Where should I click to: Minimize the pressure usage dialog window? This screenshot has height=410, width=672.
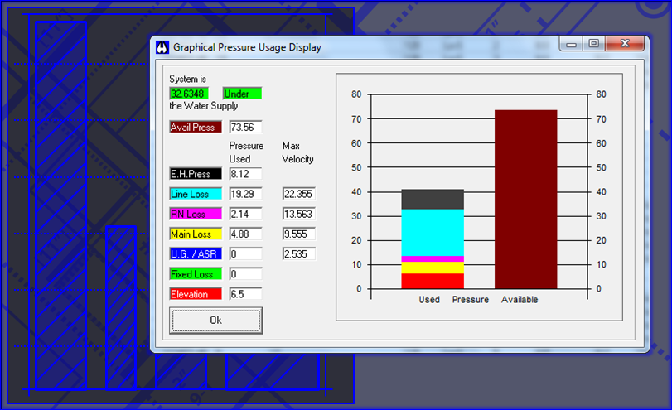(572, 44)
